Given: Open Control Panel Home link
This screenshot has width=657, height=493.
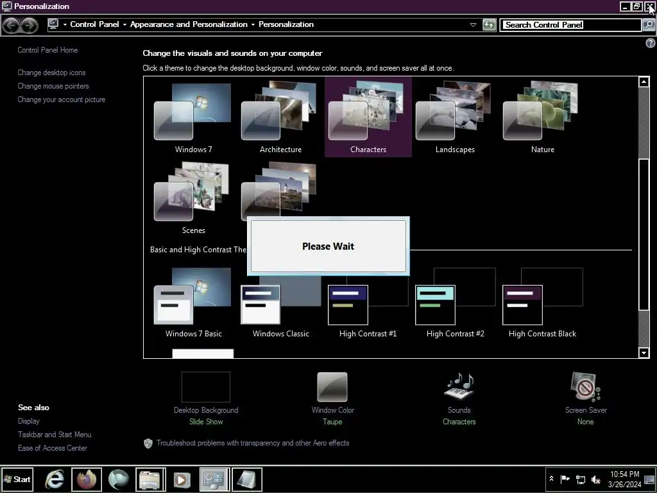Looking at the screenshot, I should coord(47,50).
